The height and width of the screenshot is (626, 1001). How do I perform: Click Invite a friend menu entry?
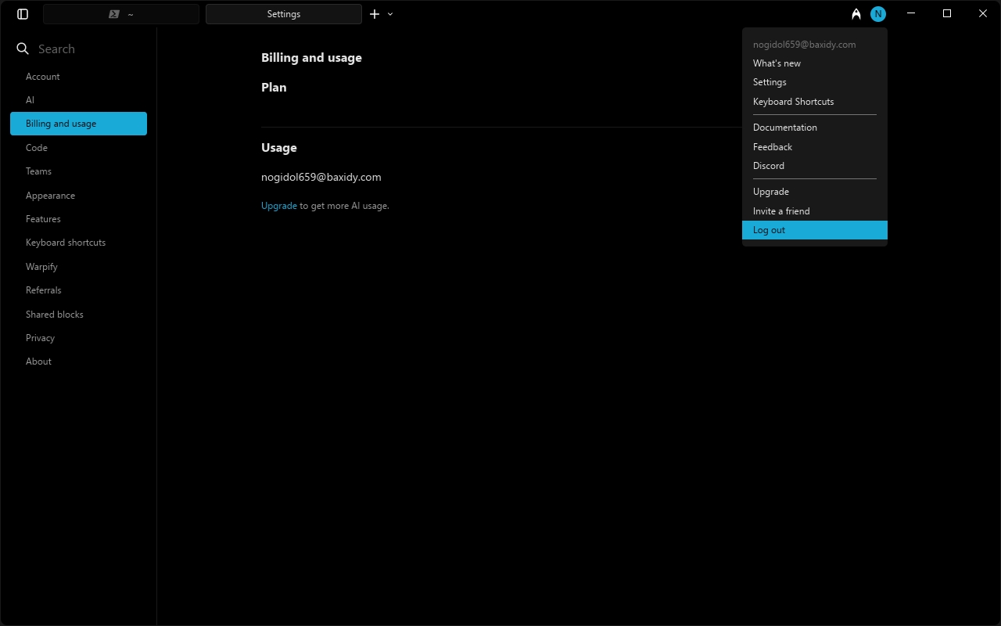pos(780,211)
